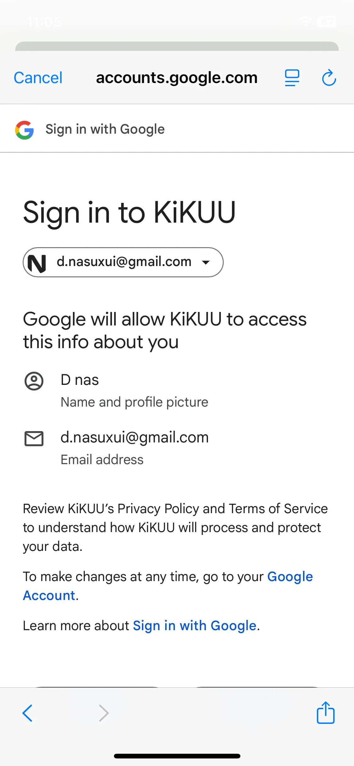This screenshot has height=766, width=354.
Task: Click the Google G logo
Action: 25,130
